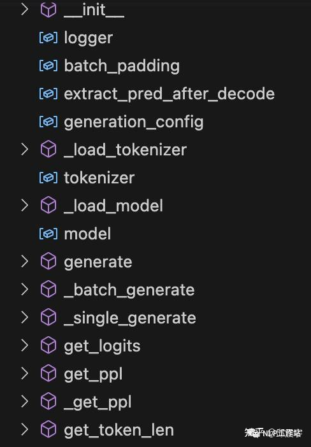Viewport: 311px width, 447px height.
Task: Expand the _load_model chevron
Action: coord(25,205)
